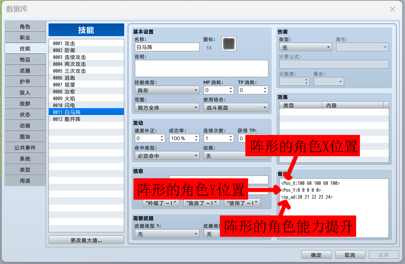Open the skill icon picker box
The image size is (405, 264).
coord(228,44)
